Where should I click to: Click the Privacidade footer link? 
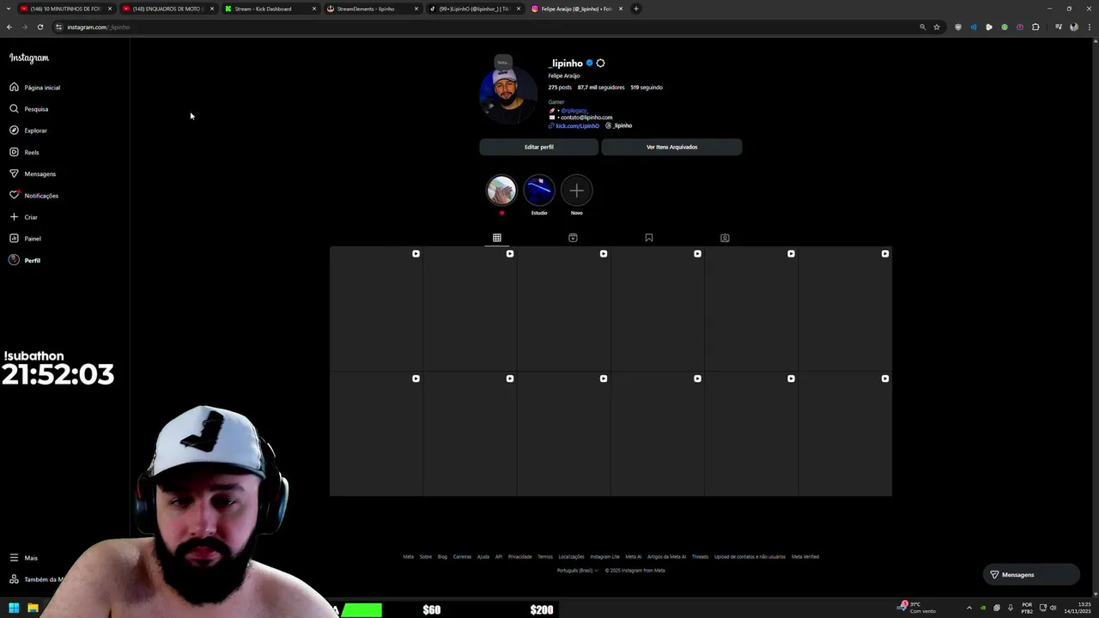520,557
